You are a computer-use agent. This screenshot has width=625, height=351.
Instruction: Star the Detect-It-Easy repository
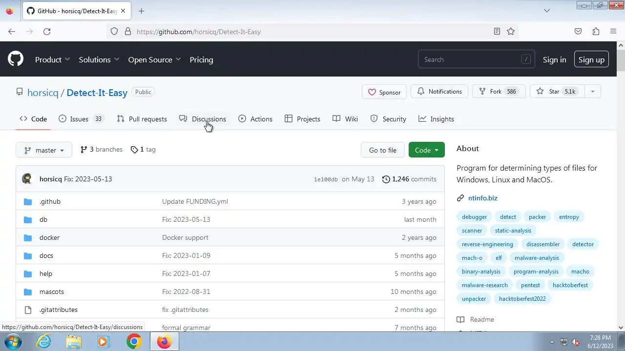pyautogui.click(x=557, y=92)
